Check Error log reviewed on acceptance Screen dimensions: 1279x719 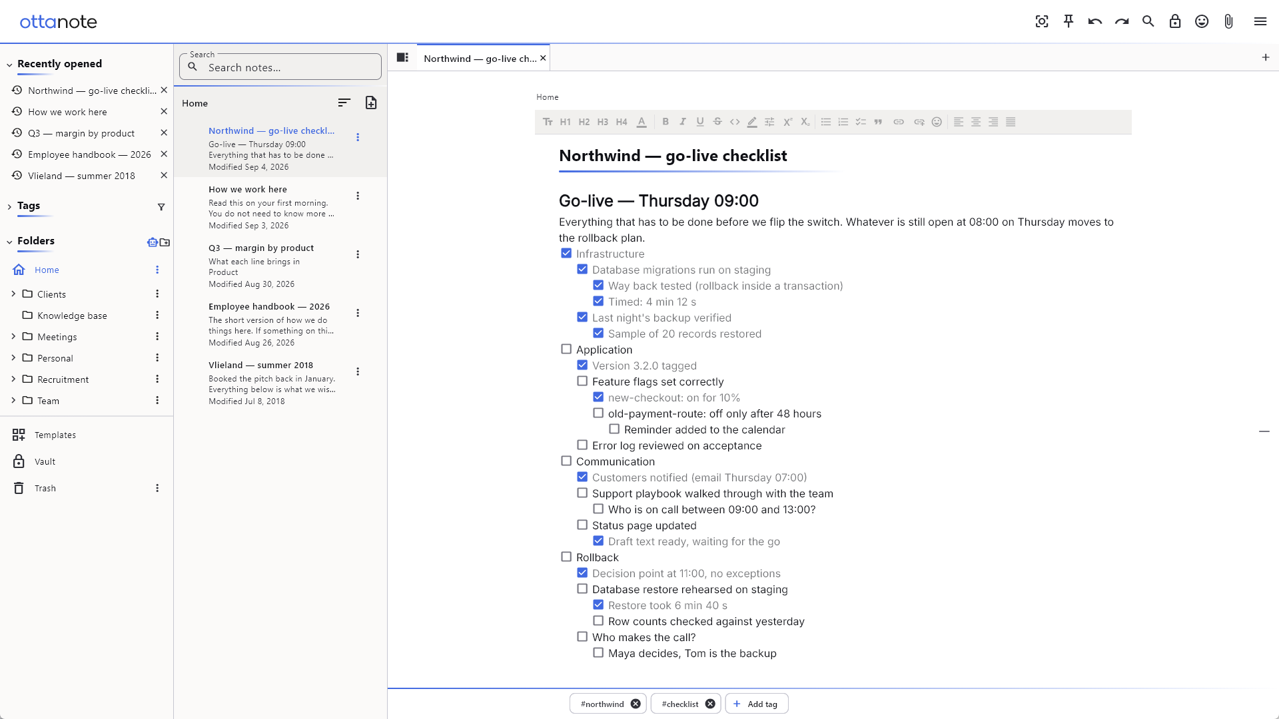click(x=582, y=445)
